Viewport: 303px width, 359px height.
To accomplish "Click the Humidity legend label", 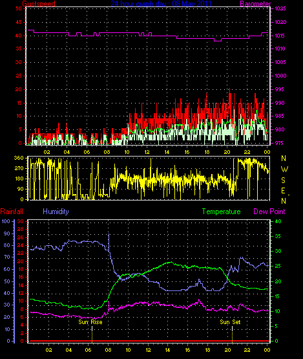I will [56, 212].
